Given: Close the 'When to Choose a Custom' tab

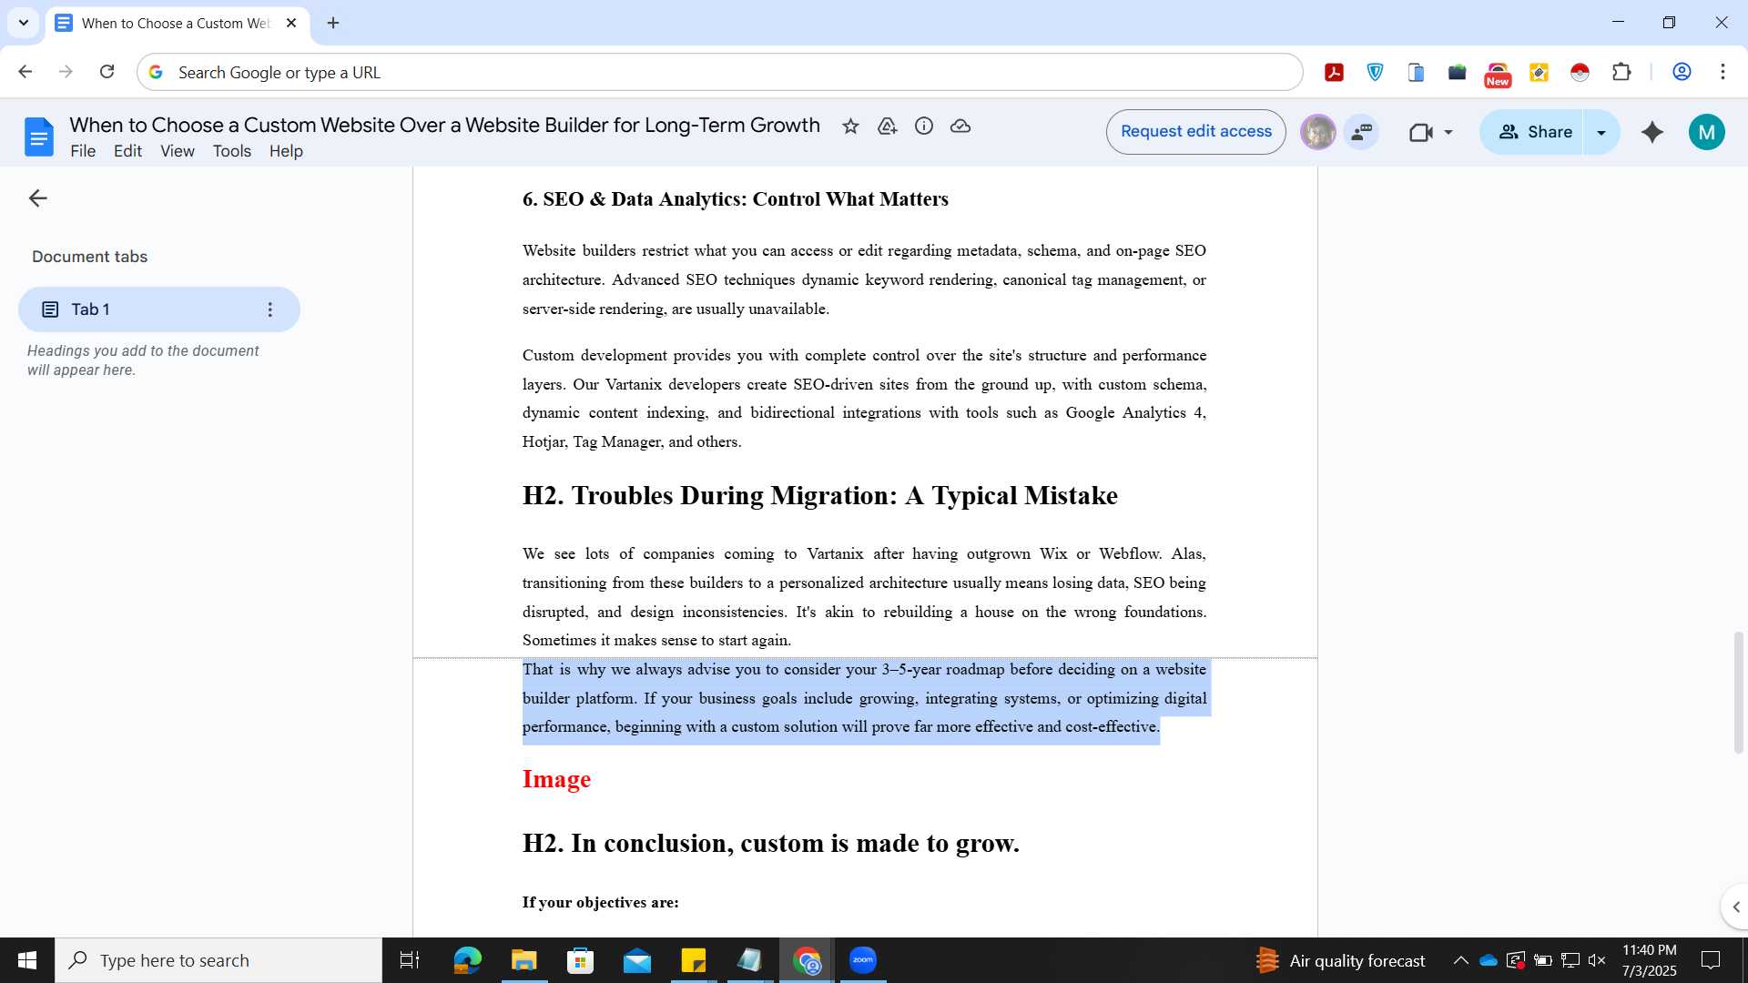Looking at the screenshot, I should point(291,23).
